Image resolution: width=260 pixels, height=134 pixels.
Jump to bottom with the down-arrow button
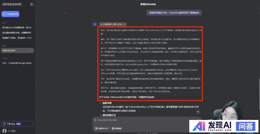point(198,112)
